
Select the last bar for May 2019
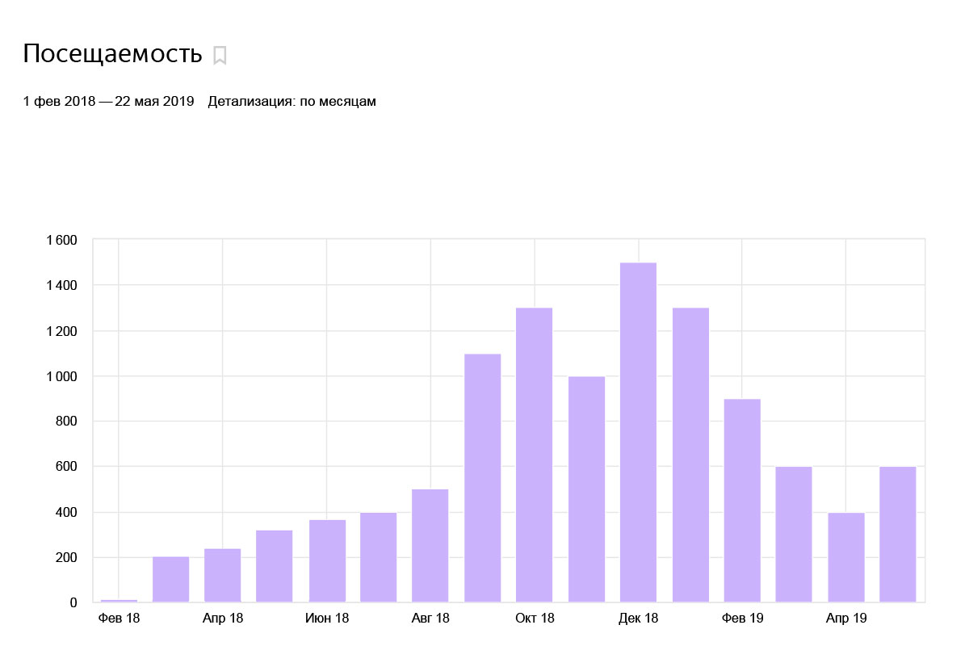pos(897,535)
